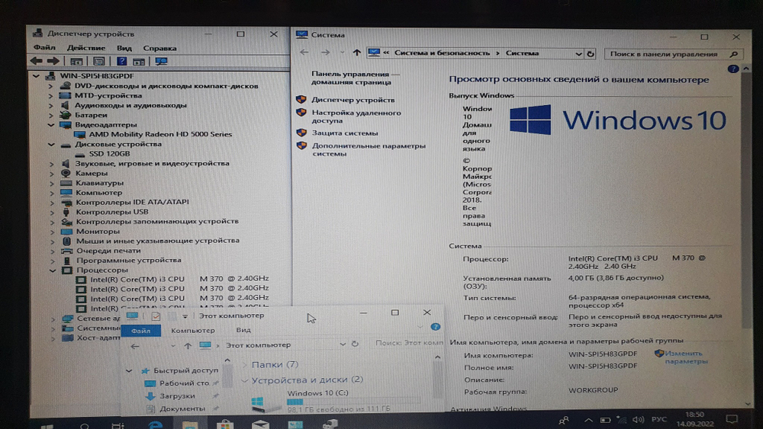The image size is (763, 429).
Task: Open the System address bar dropdown arrow
Action: pyautogui.click(x=578, y=53)
